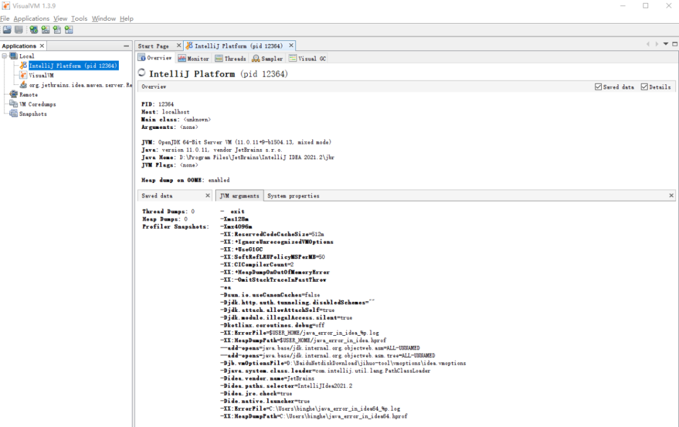The image size is (679, 427).
Task: Click the Add JMX Connection toolbar icon
Action: pyautogui.click(x=45, y=30)
